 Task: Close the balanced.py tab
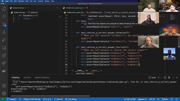28,8
